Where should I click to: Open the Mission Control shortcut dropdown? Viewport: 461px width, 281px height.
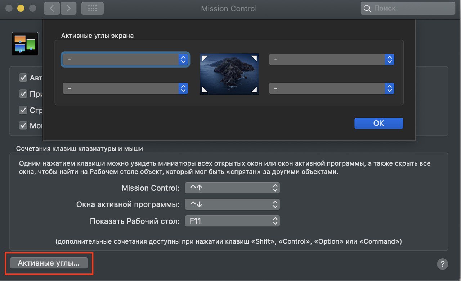[232, 188]
